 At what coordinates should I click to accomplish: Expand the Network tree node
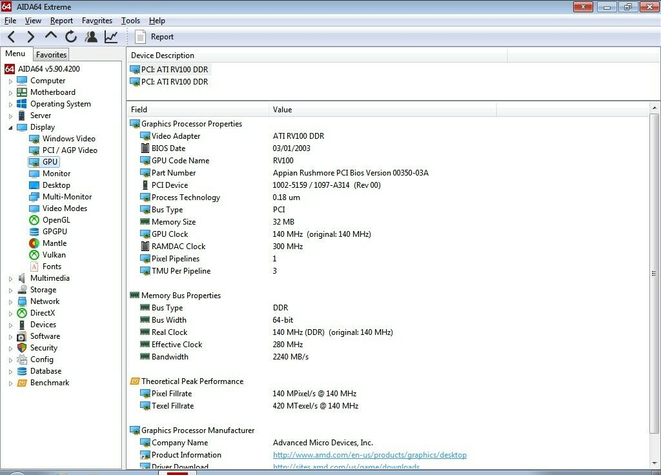(10, 301)
